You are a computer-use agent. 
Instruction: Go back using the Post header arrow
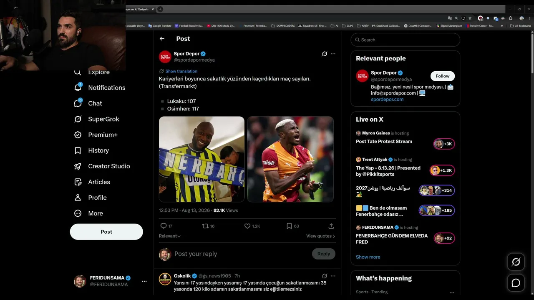point(162,39)
